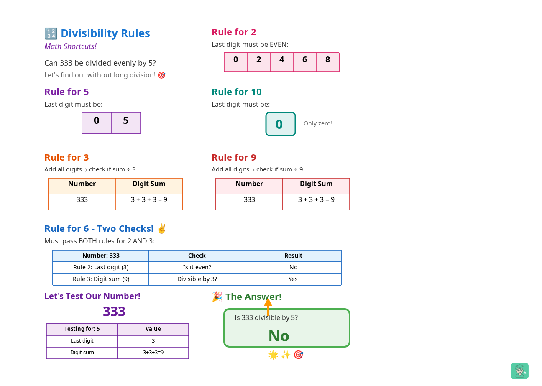Select 333 cell in Rule for 3 table

tap(82, 202)
